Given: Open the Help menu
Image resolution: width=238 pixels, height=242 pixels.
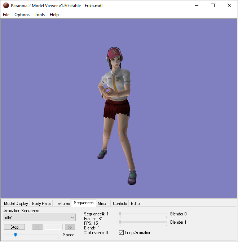Looking at the screenshot, I should point(54,15).
